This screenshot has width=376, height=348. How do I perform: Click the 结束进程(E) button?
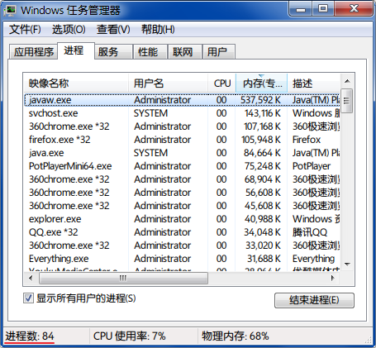pyautogui.click(x=314, y=300)
